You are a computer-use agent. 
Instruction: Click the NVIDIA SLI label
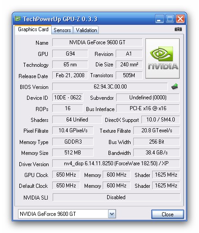36,197
